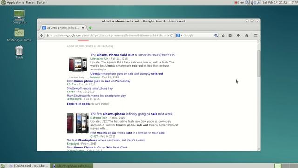Open a new tab with the green plus
Viewport: 298px width, 168px height.
[x=90, y=28]
